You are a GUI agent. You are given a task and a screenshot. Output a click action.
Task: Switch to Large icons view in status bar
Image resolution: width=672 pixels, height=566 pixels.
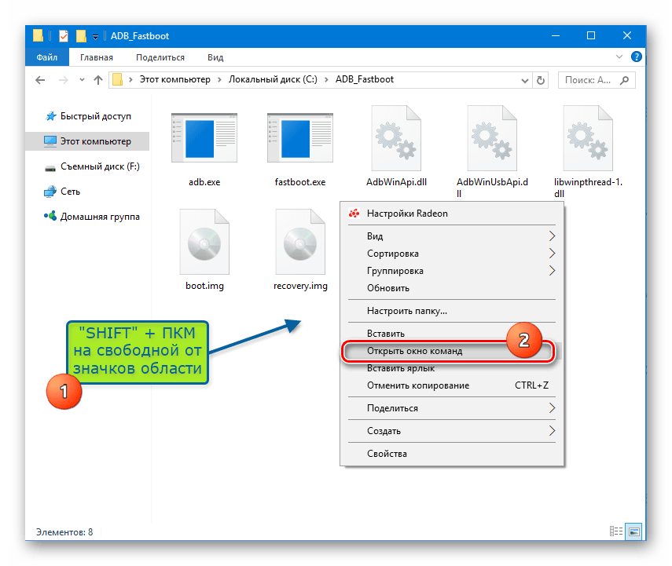click(633, 531)
